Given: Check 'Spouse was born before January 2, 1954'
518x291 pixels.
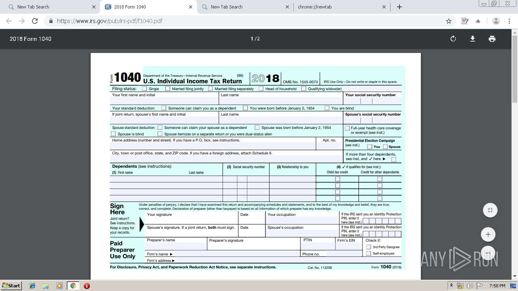Looking at the screenshot, I should 257,127.
